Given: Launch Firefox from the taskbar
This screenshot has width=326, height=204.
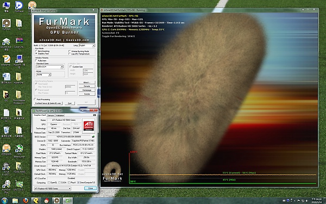Looking at the screenshot, I should pos(26,201).
